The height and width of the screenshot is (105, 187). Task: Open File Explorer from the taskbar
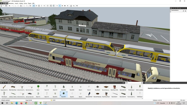click(x=12, y=103)
